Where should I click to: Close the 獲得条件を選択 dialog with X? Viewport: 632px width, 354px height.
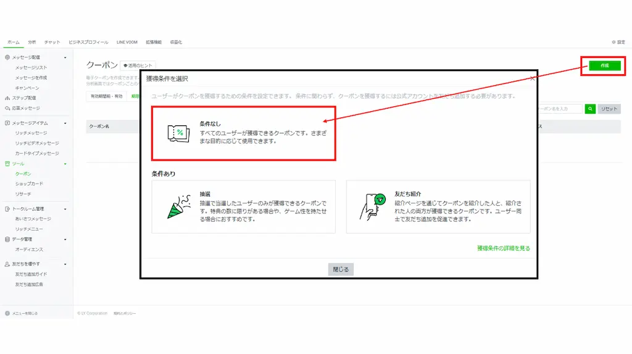coord(533,78)
